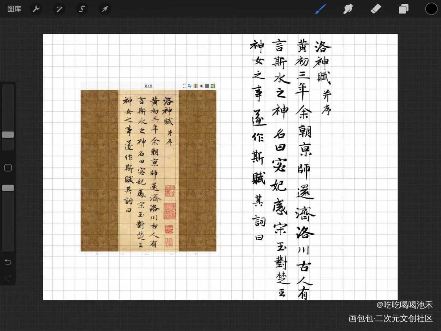Click the green share icon above reference image
441x331 pixels.
pyautogui.click(x=213, y=86)
